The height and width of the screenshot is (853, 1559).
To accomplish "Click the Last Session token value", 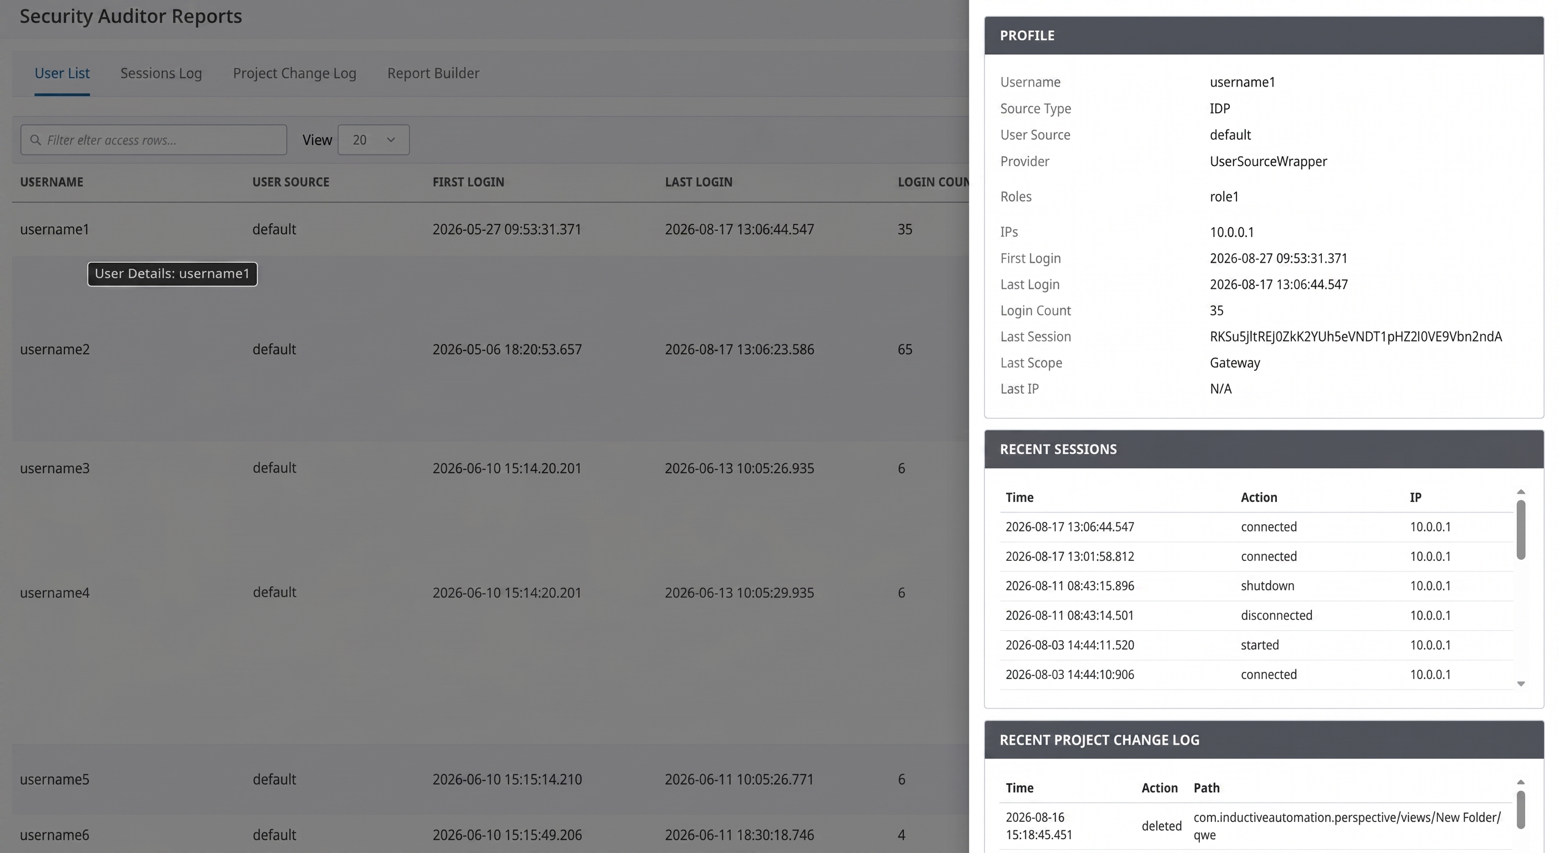I will coord(1356,337).
